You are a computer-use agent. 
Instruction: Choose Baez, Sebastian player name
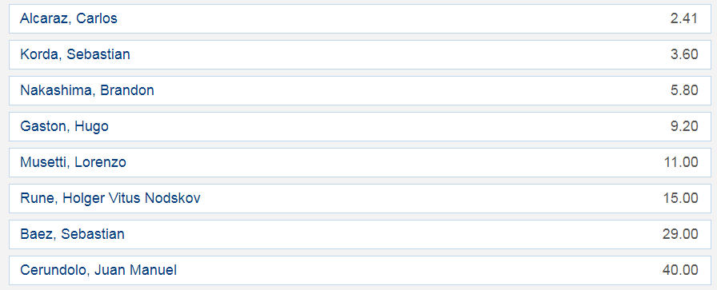[72, 234]
